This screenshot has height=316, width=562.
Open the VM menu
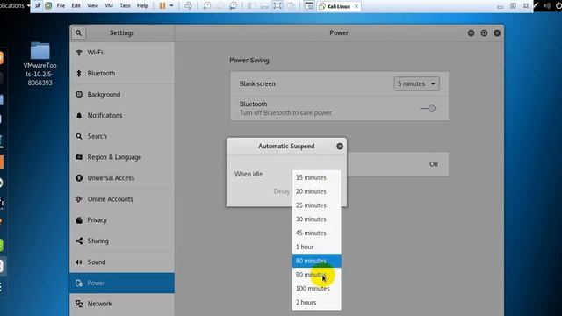pos(109,6)
